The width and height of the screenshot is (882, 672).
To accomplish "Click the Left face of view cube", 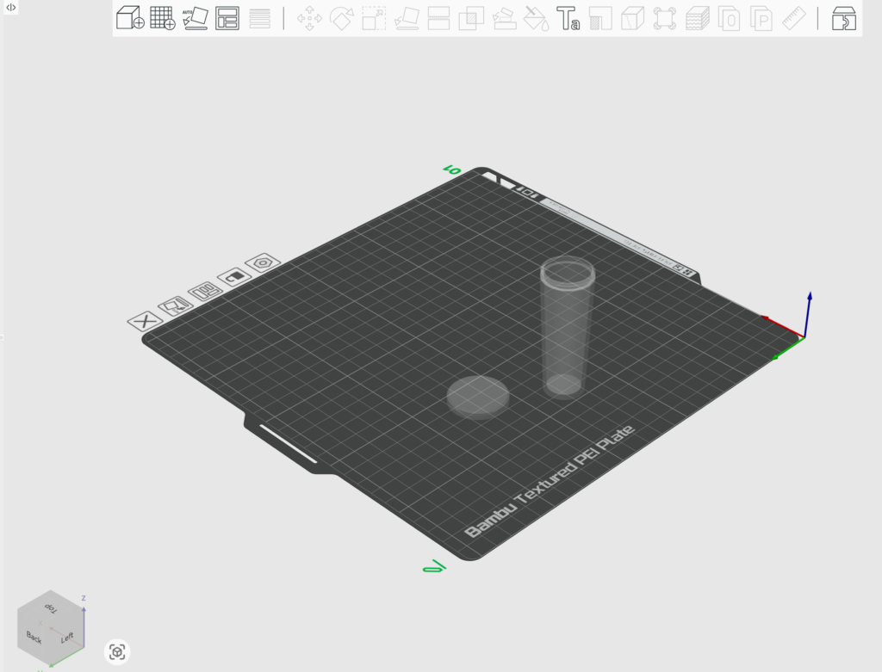I will (67, 638).
